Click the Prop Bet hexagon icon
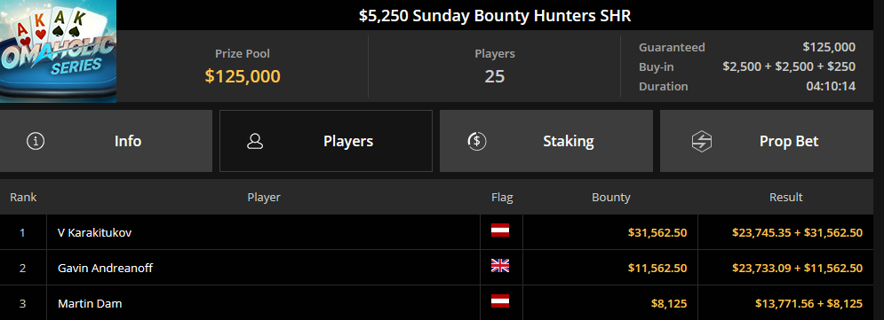The height and width of the screenshot is (320, 884). [x=702, y=141]
